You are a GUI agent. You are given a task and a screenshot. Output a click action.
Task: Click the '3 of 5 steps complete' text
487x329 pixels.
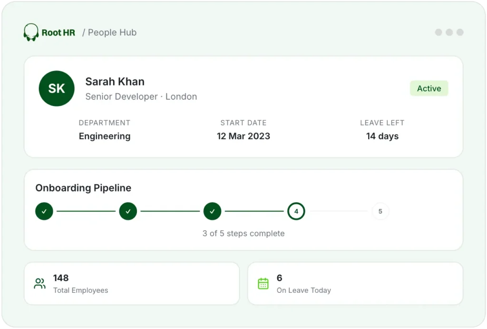coord(243,233)
